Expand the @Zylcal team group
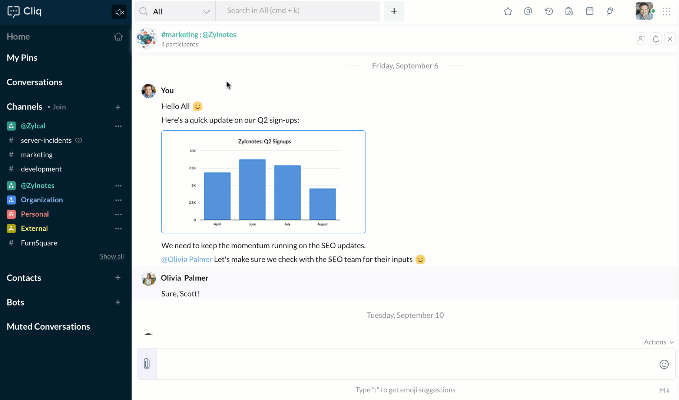 pyautogui.click(x=33, y=126)
